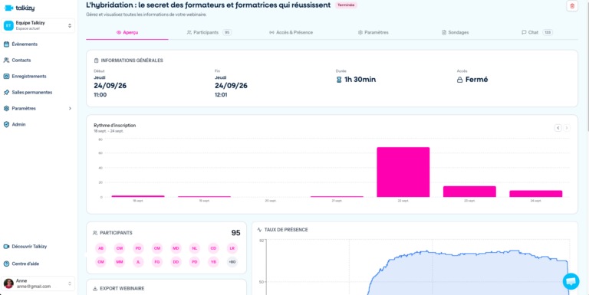
Task: Open the Equipe Talkizy workspace switcher
Action: [38, 25]
